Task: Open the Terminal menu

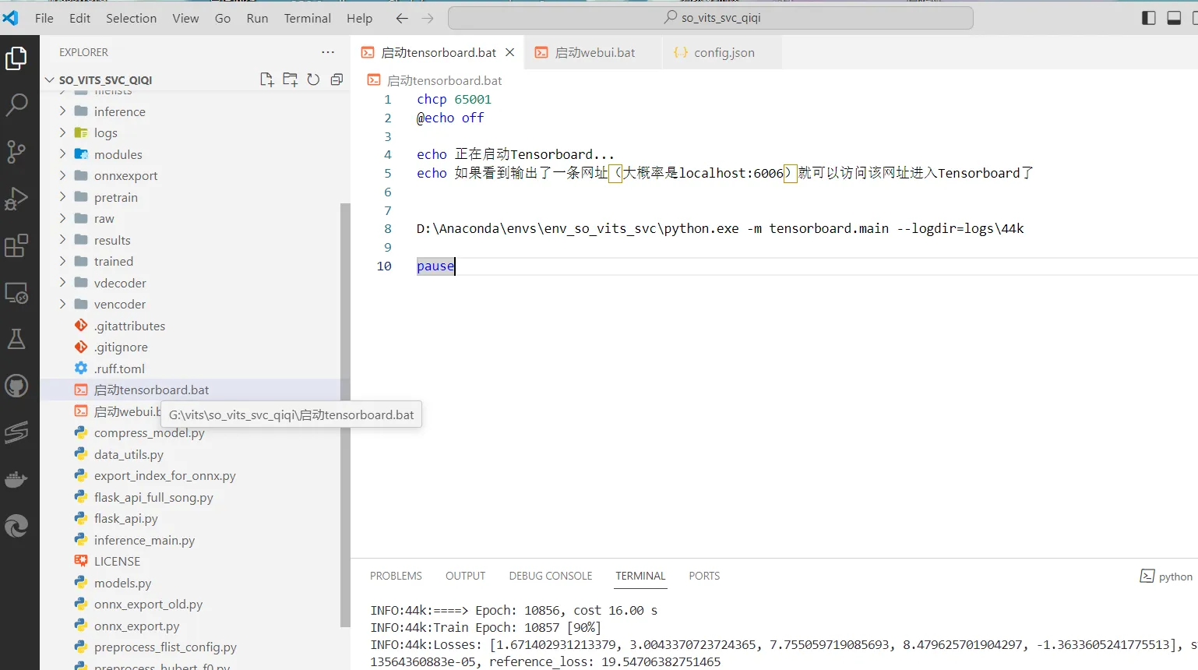Action: point(308,18)
